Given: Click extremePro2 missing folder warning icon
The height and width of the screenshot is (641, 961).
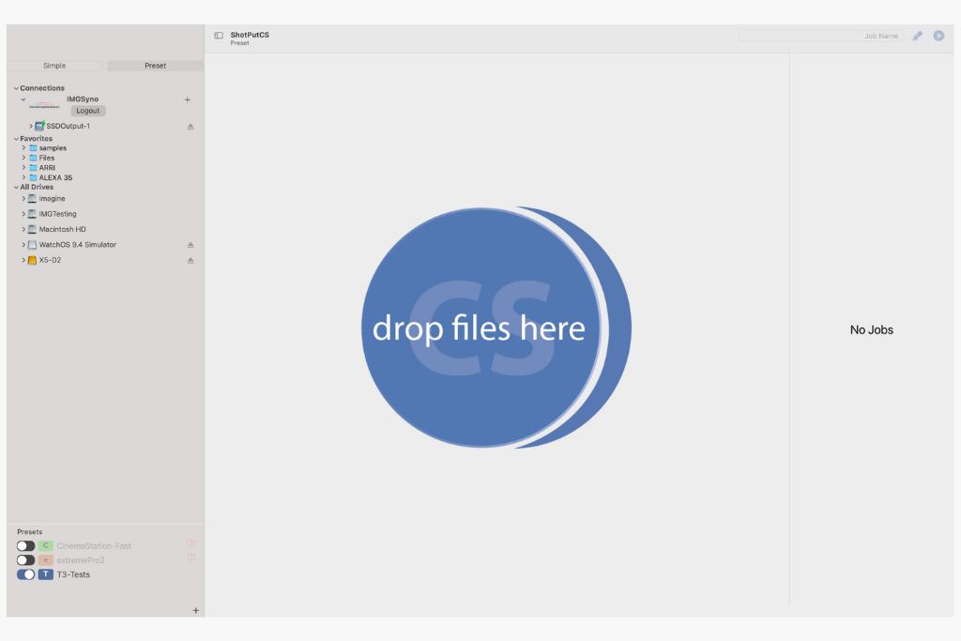Looking at the screenshot, I should 191,557.
